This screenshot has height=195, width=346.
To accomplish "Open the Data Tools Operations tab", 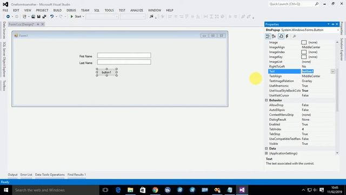I will pos(50,174).
